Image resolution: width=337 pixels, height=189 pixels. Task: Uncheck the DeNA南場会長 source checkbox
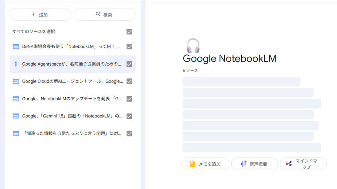129,46
